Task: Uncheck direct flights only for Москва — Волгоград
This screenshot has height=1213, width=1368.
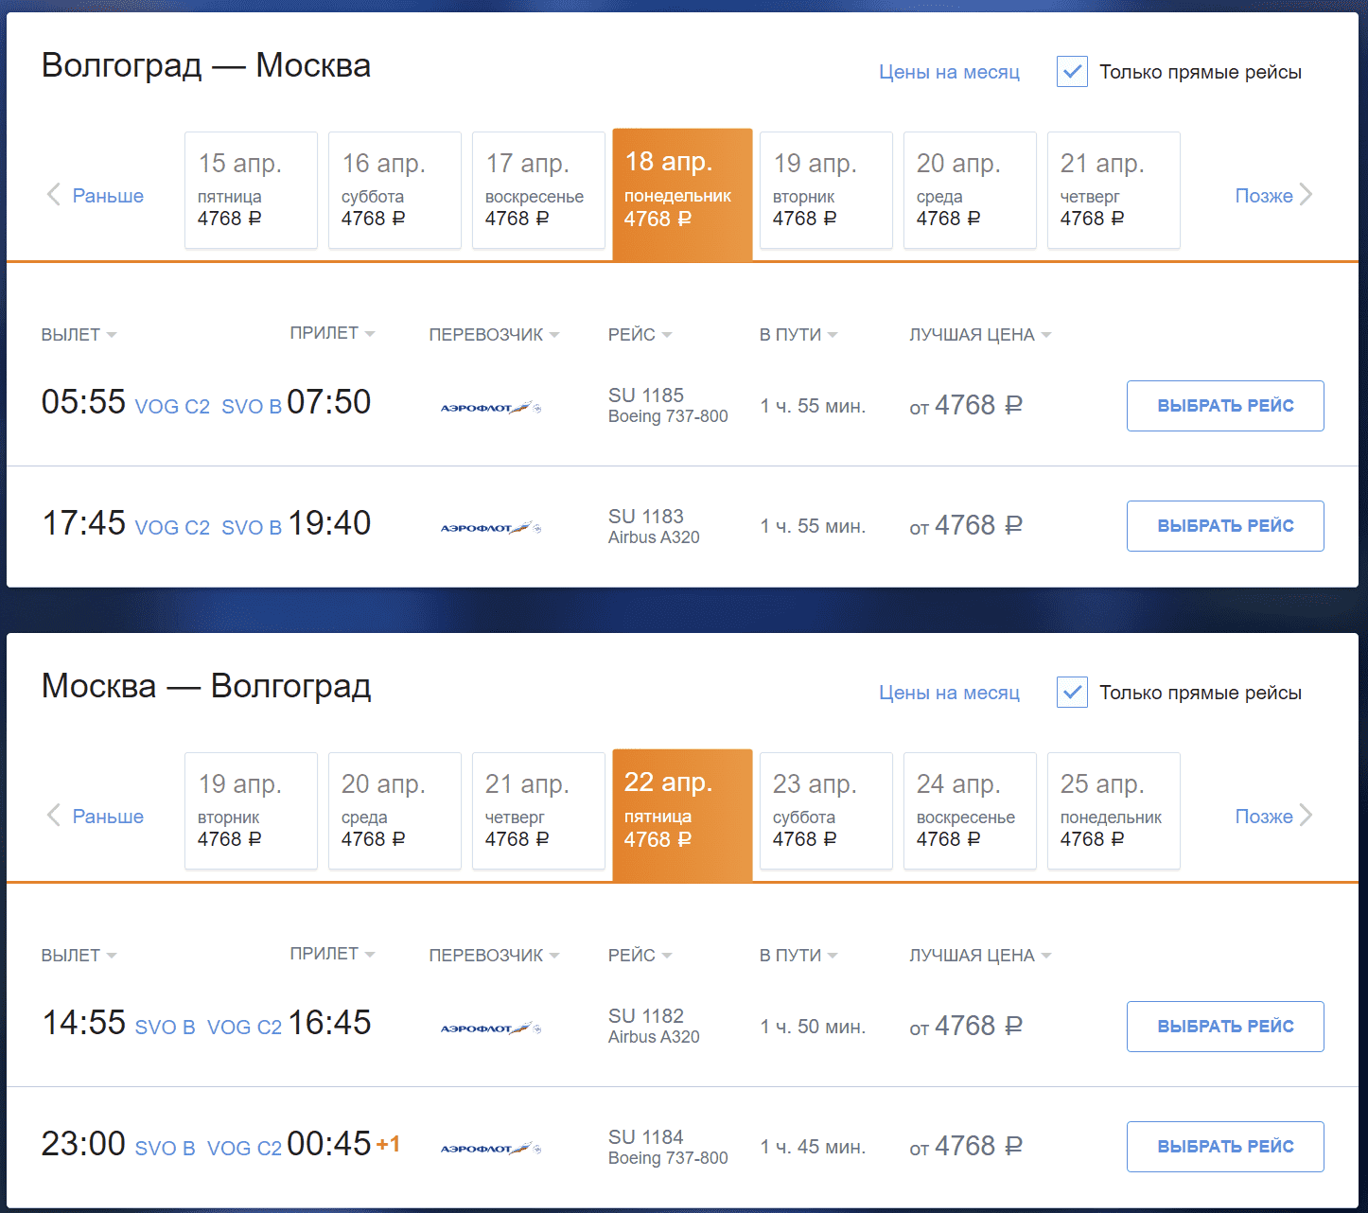Action: click(x=1072, y=693)
